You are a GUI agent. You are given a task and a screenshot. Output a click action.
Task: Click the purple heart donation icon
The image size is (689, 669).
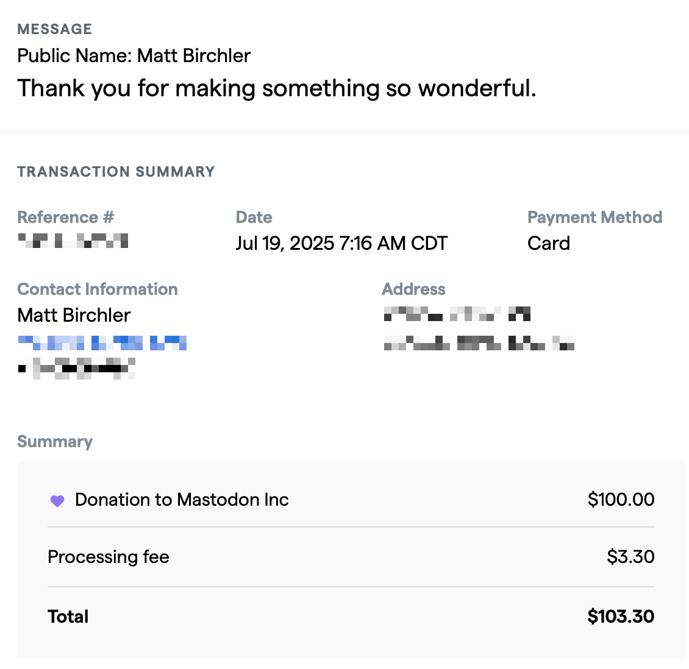coord(57,501)
